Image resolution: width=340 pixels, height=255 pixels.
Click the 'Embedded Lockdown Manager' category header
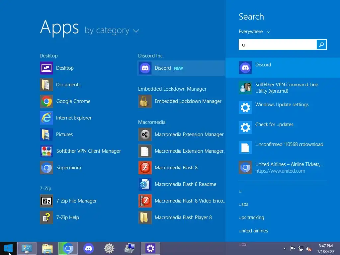click(x=172, y=89)
